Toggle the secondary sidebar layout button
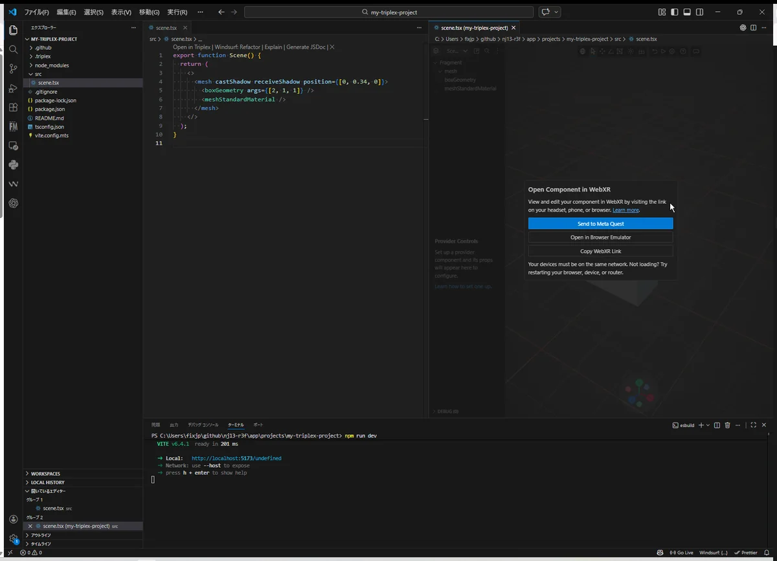777x561 pixels. pyautogui.click(x=699, y=12)
